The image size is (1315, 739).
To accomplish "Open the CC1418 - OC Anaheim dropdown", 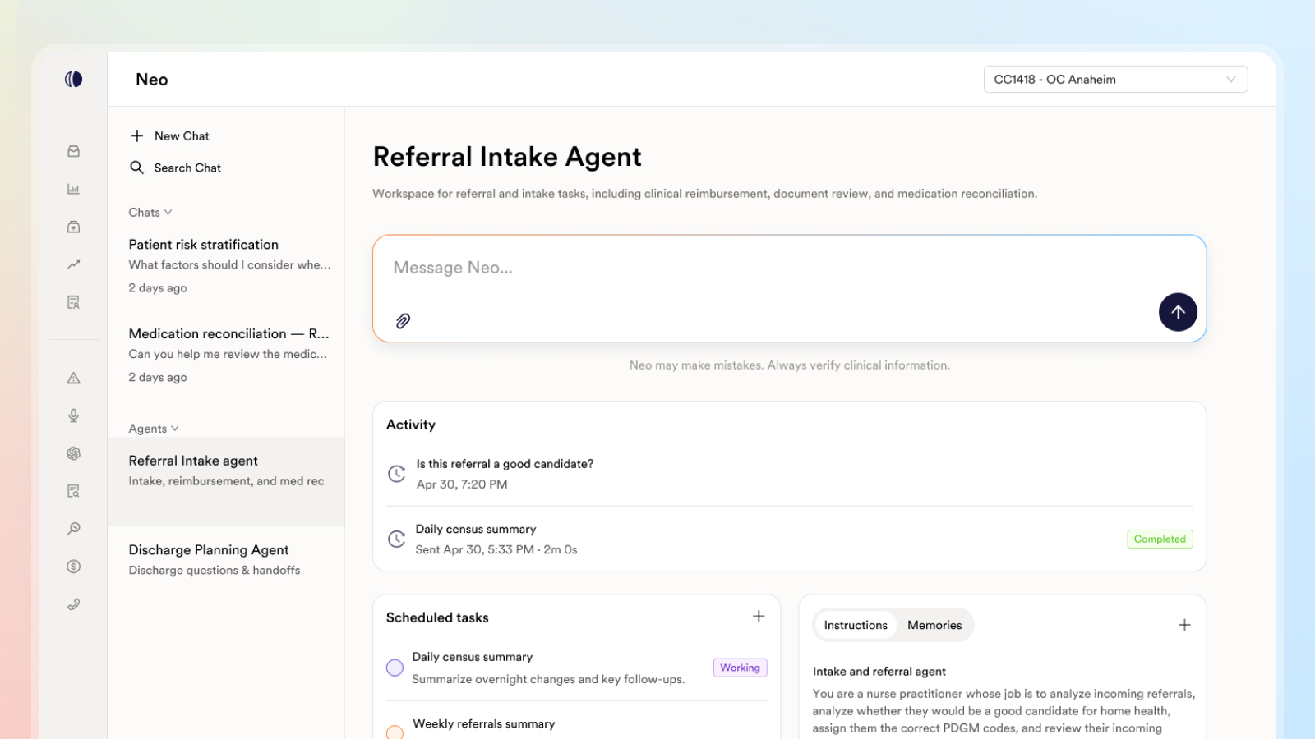I will tap(1115, 80).
